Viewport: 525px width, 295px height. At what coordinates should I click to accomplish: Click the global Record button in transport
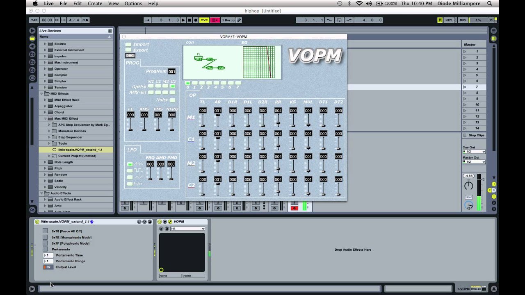[196, 20]
